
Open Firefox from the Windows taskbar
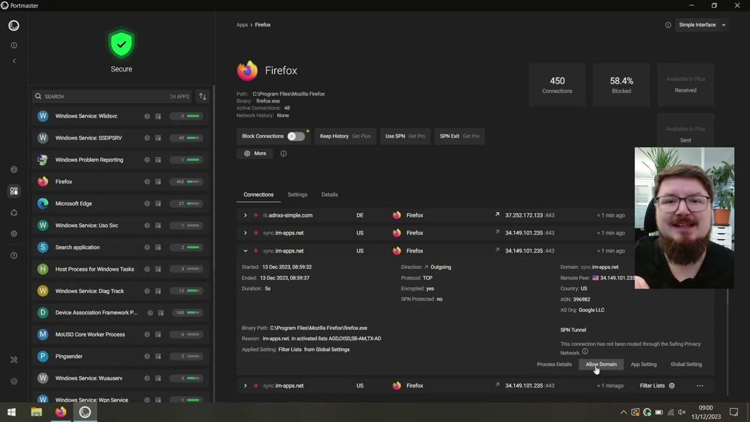[60, 412]
